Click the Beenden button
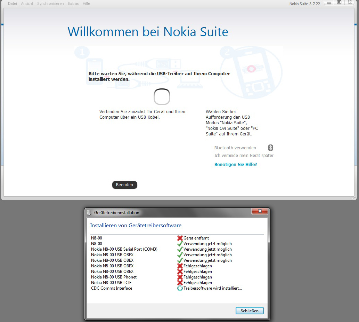 click(x=124, y=185)
